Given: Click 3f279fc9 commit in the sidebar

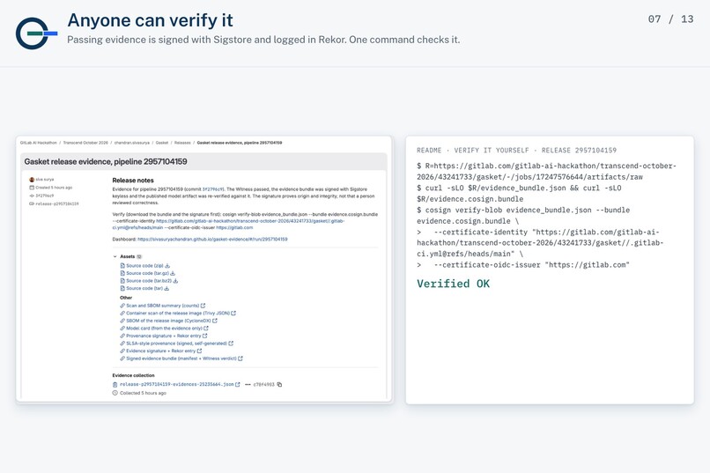Looking at the screenshot, I should 45,196.
